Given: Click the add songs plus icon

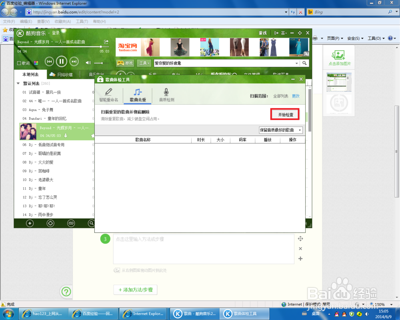Looking at the screenshot, I should (x=30, y=223).
